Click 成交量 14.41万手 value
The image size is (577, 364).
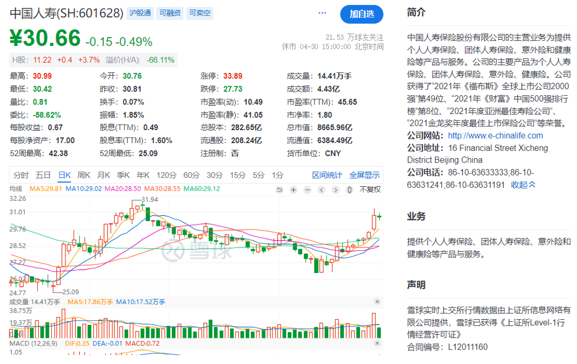point(334,76)
